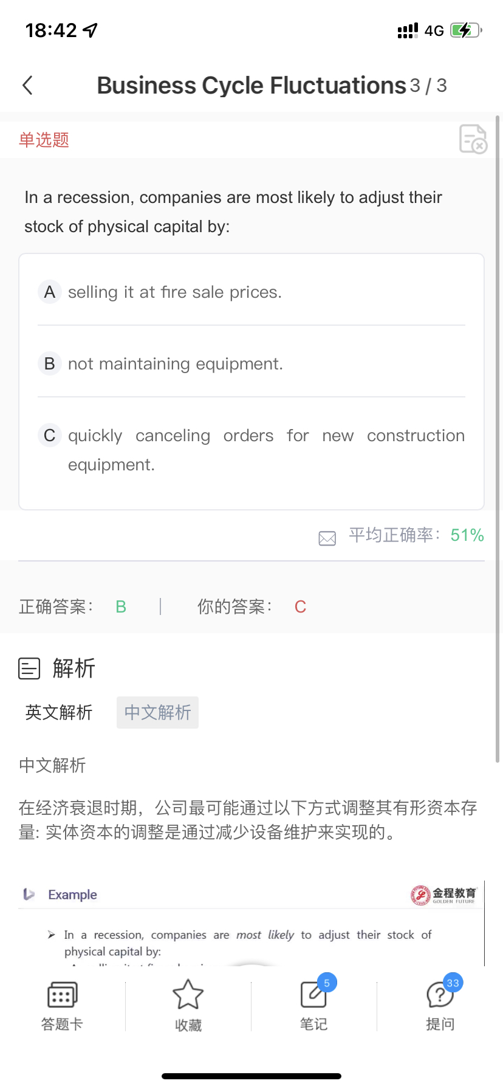
Task: Tap the envelope icon near accuracy rate
Action: coord(327,538)
